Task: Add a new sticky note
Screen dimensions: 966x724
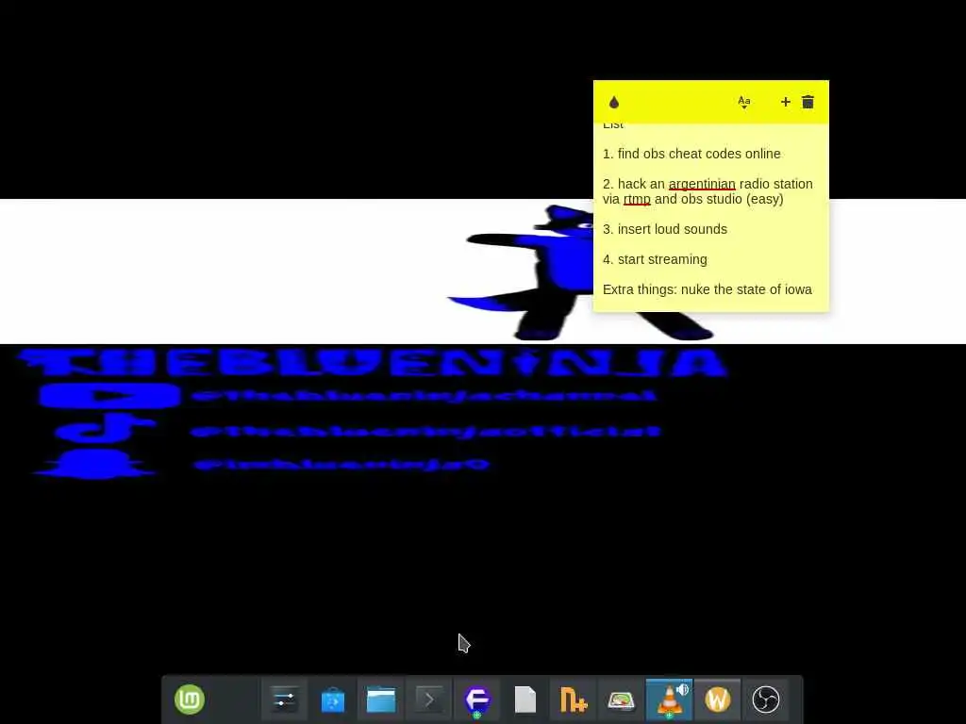Action: click(786, 102)
